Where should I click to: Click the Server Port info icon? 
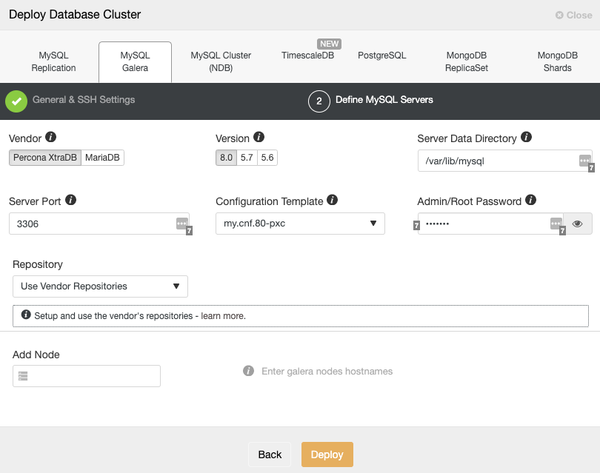[x=70, y=200]
